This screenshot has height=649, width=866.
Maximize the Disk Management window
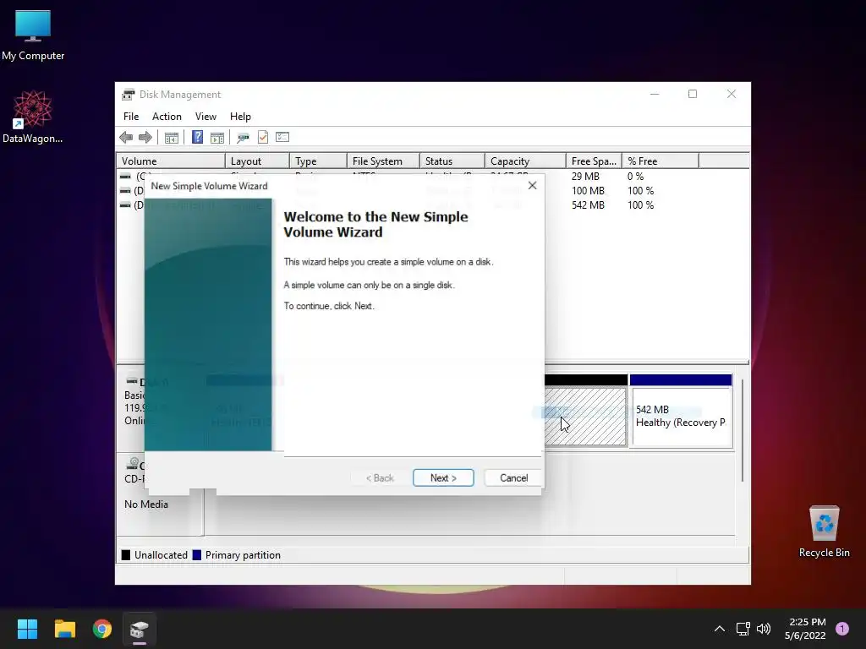click(693, 95)
